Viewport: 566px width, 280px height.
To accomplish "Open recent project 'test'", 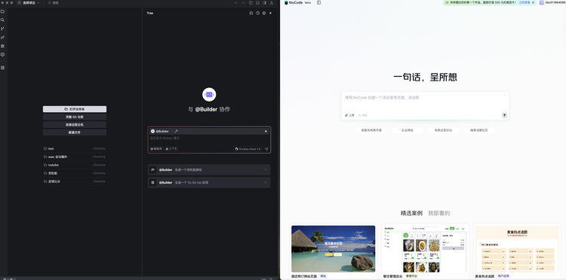I will click(x=75, y=148).
